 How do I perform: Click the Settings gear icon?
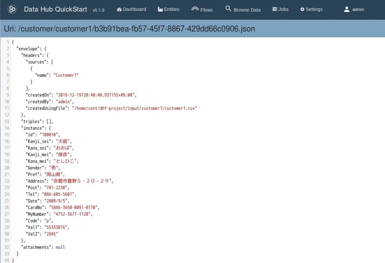tap(302, 9)
